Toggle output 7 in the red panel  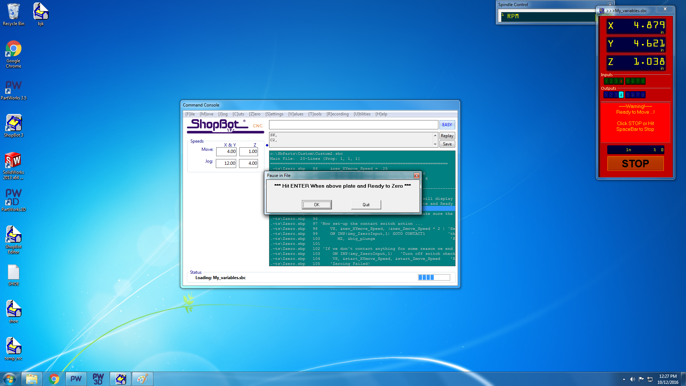click(x=638, y=95)
